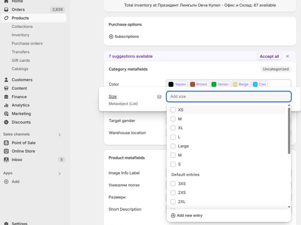Click the Uncategorized badge
301x225 pixels.
click(x=276, y=69)
